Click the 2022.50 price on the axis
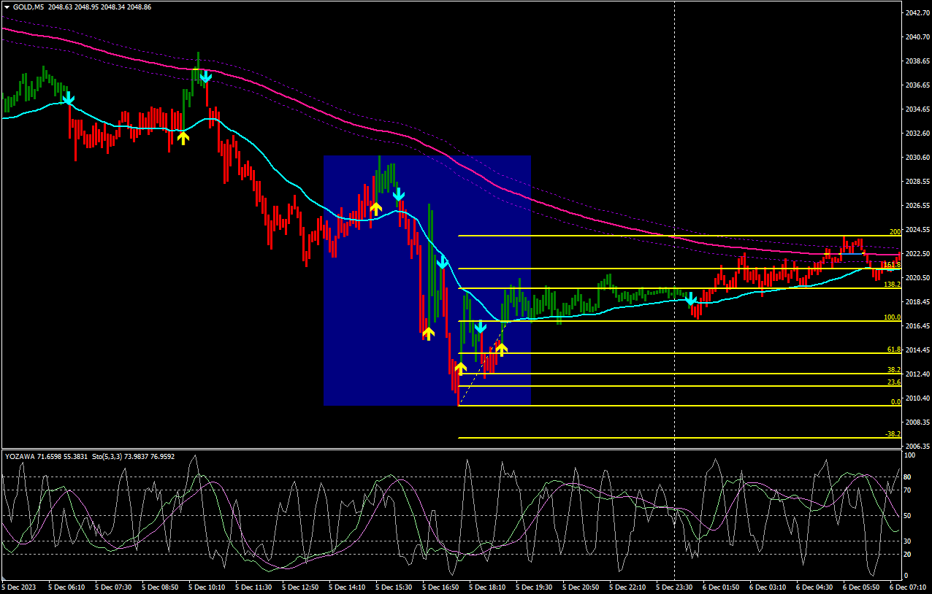 point(917,254)
